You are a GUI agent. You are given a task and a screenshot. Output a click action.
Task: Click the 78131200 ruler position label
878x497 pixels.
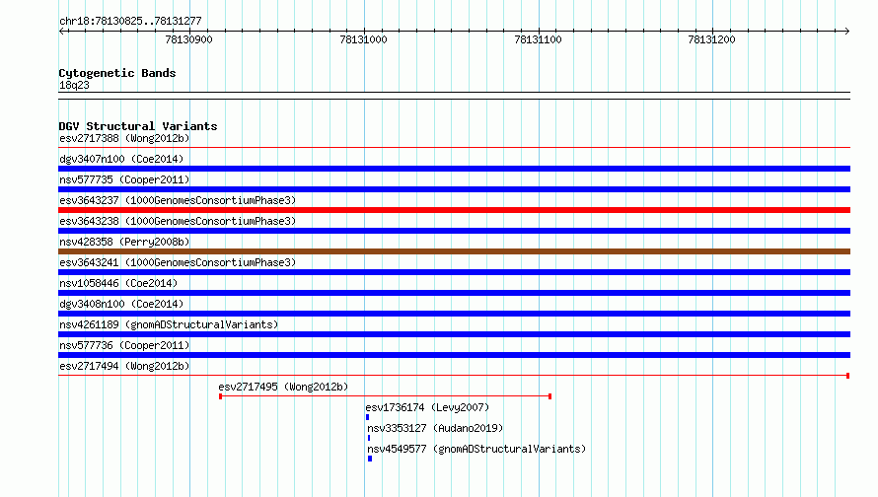tap(711, 39)
